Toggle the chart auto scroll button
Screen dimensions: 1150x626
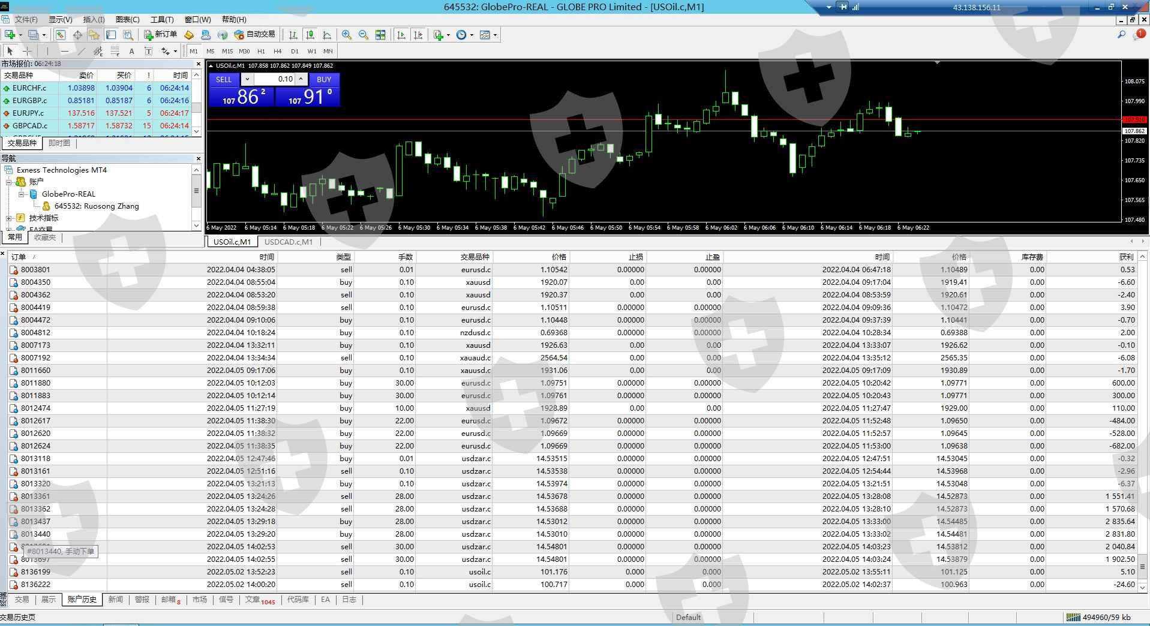click(401, 35)
